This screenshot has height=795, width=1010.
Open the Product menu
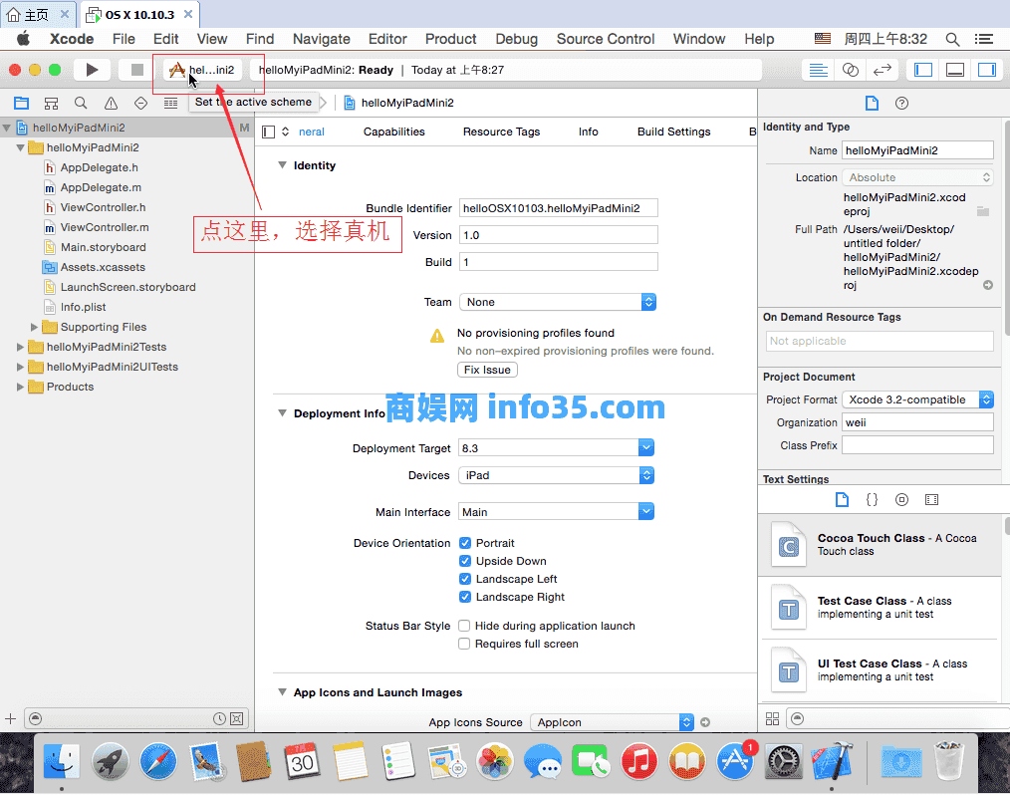click(x=451, y=39)
